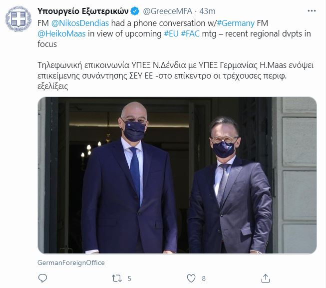Click the GermanForeignOffice photo credit
The width and height of the screenshot is (326, 288).
pos(71,262)
